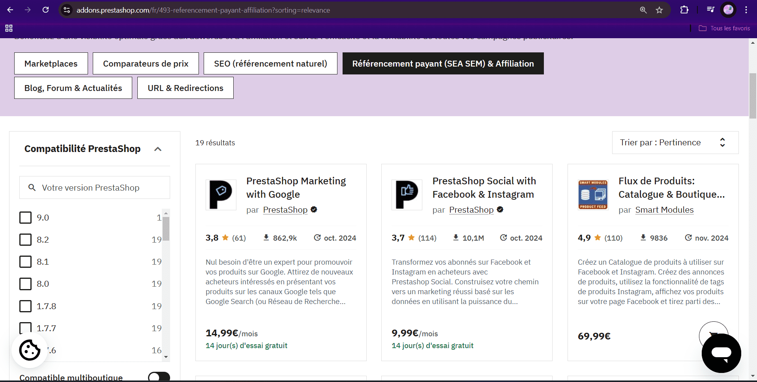Open Chrome three-dot menu
757x382 pixels.
(x=746, y=10)
